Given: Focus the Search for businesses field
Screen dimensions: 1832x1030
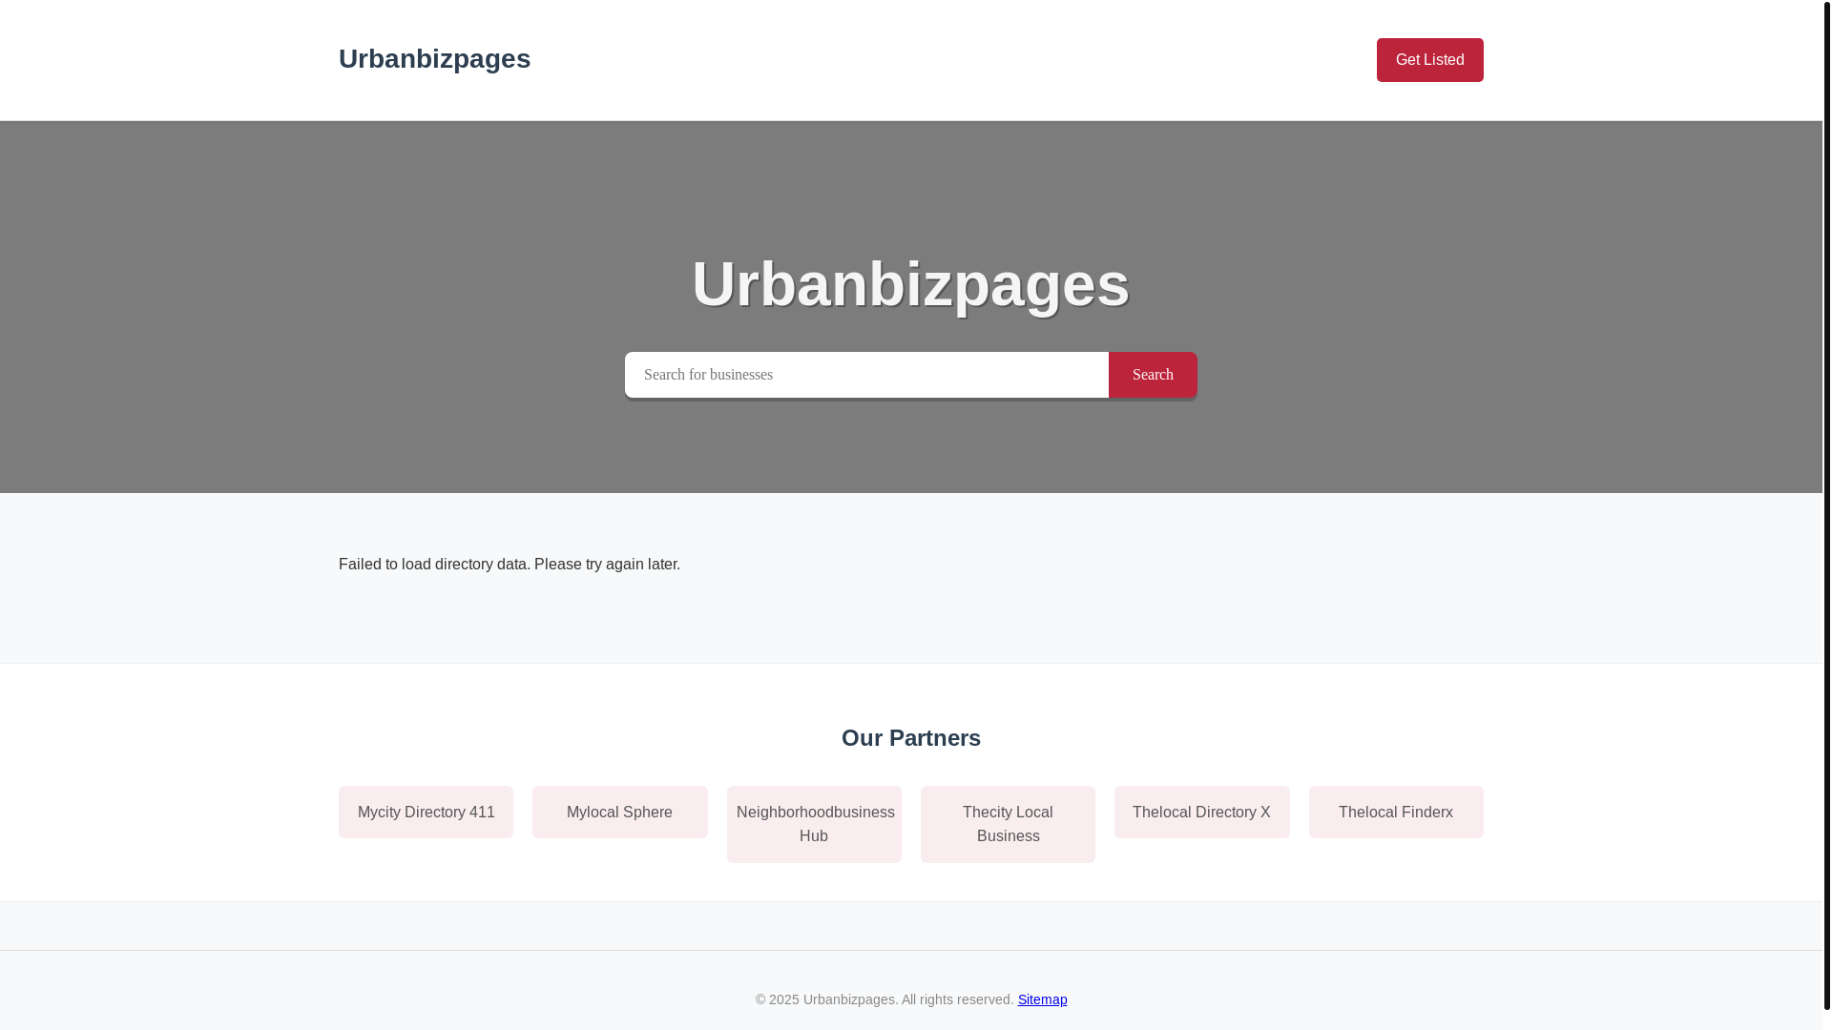Looking at the screenshot, I should [x=866, y=375].
